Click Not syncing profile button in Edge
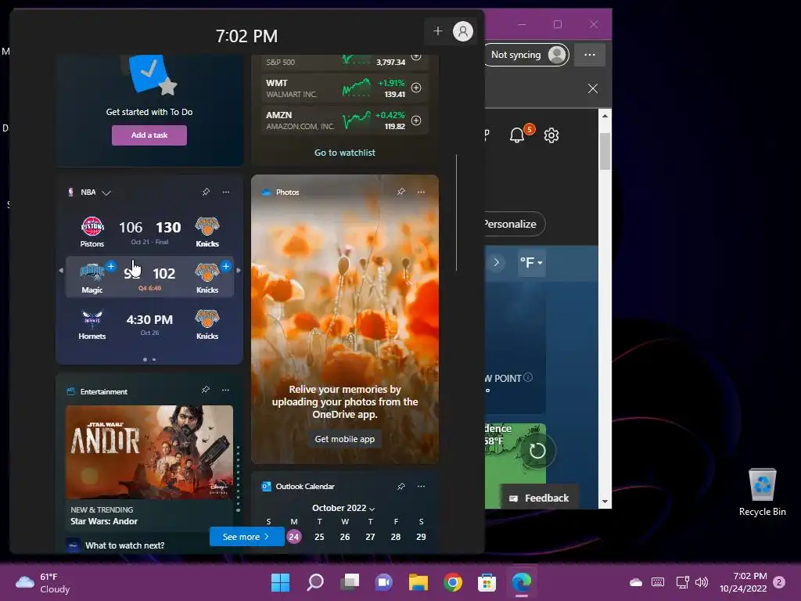Screen dimensions: 801x601 coord(526,55)
